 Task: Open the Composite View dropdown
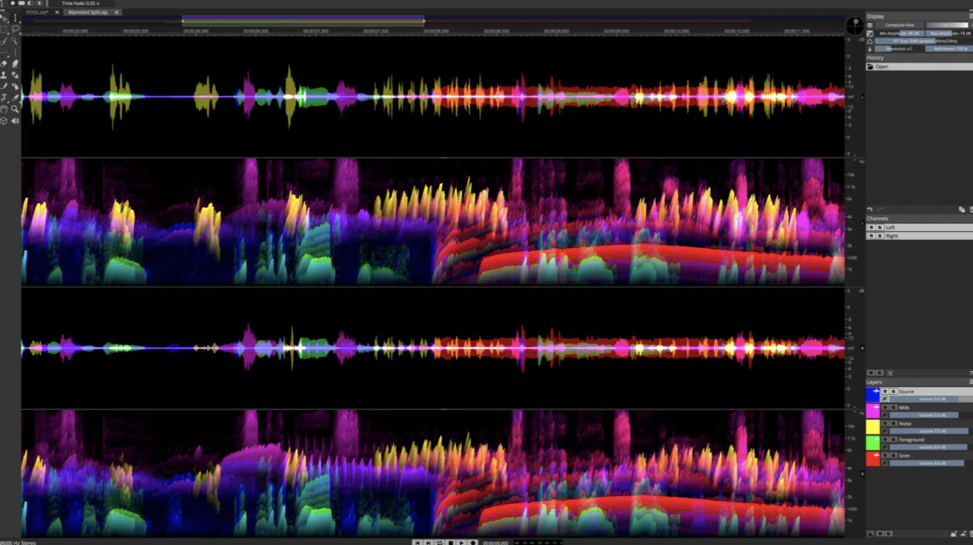900,25
